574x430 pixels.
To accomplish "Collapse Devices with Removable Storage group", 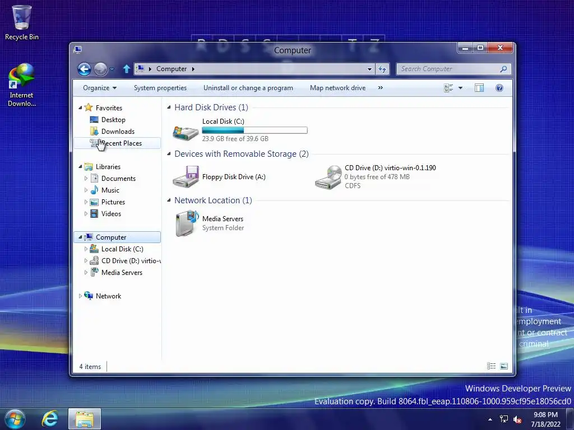I will click(x=169, y=153).
